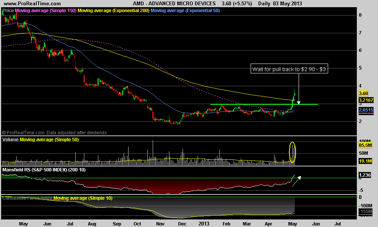
Task: Click the yellow 3.60 current price tag
Action: coord(363,93)
